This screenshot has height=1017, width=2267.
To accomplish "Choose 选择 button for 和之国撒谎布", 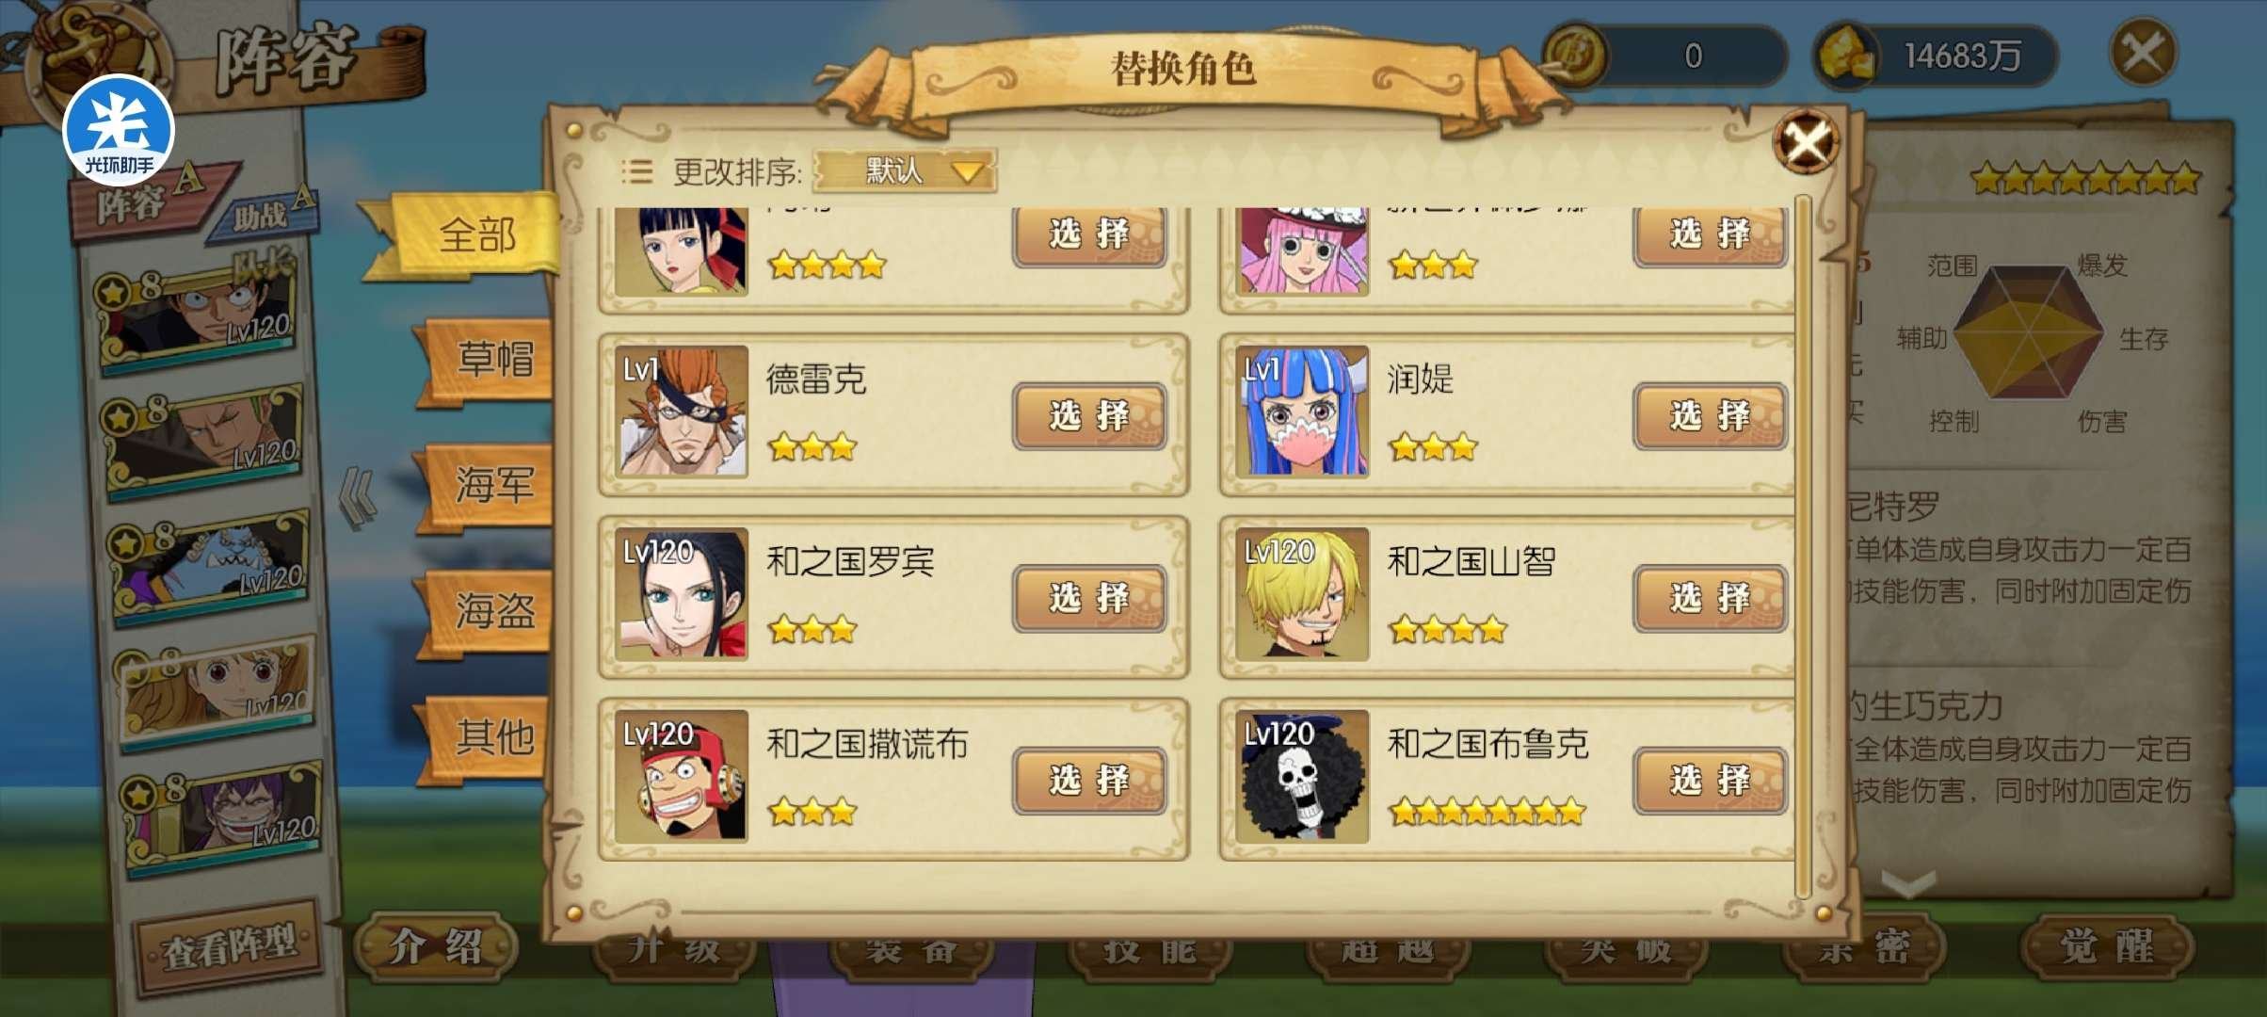I will pyautogui.click(x=1089, y=781).
